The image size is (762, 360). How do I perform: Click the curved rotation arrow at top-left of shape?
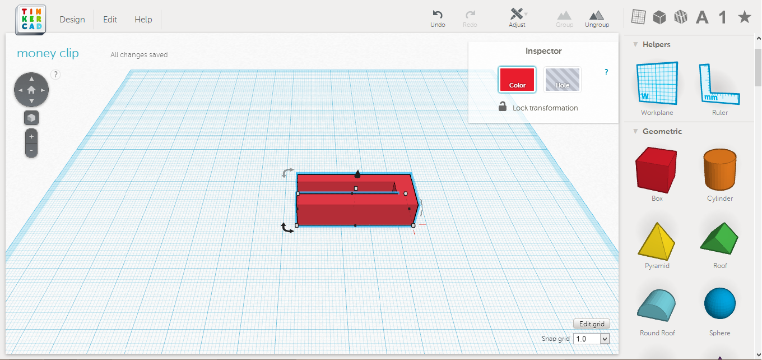[287, 173]
